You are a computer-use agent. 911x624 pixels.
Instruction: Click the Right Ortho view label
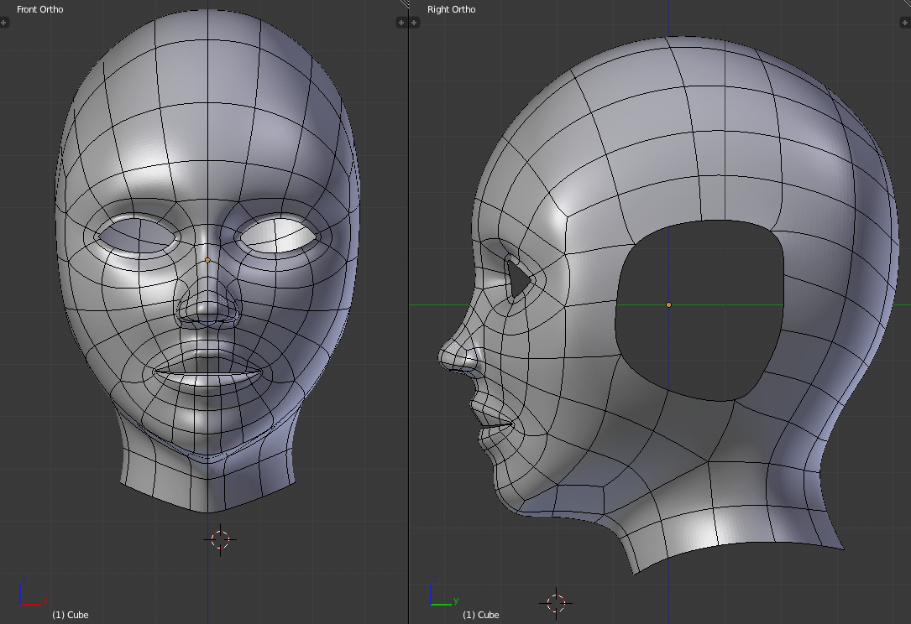(x=451, y=9)
